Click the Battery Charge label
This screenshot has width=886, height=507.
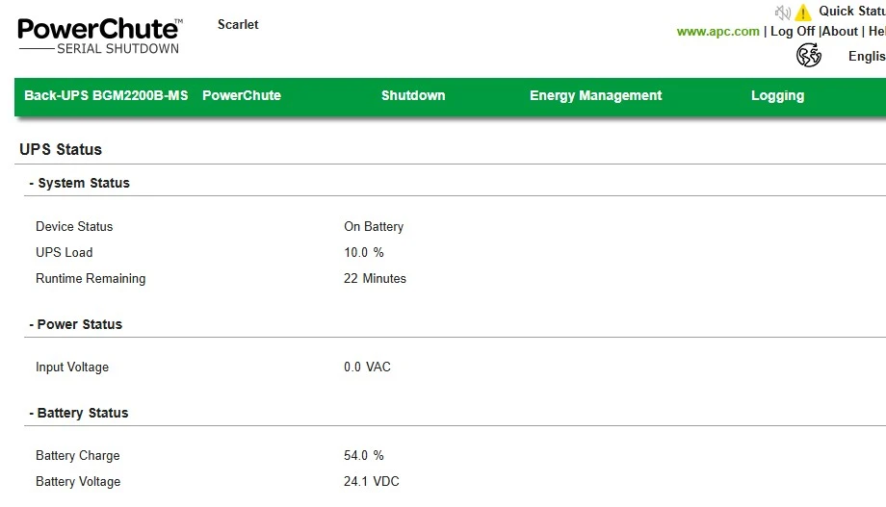77,456
